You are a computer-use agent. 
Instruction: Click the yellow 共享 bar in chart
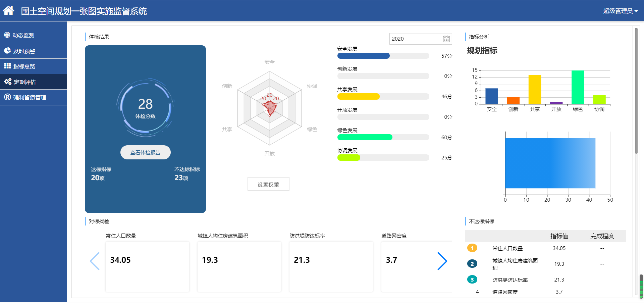535,90
